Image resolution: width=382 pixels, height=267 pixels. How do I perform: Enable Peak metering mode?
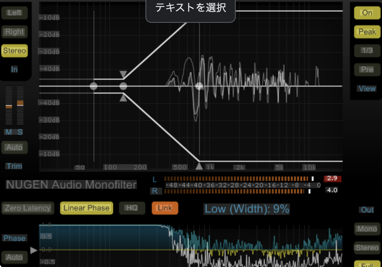pos(367,32)
